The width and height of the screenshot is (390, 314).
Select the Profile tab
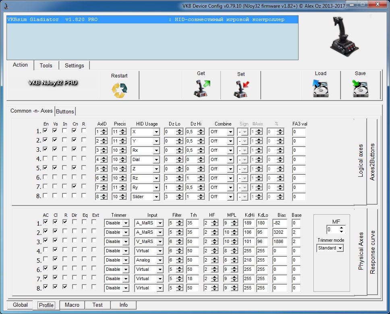(46, 305)
